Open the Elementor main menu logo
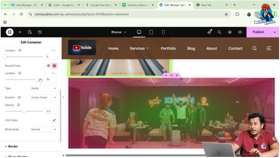This screenshot has height=158, width=280. point(10,32)
